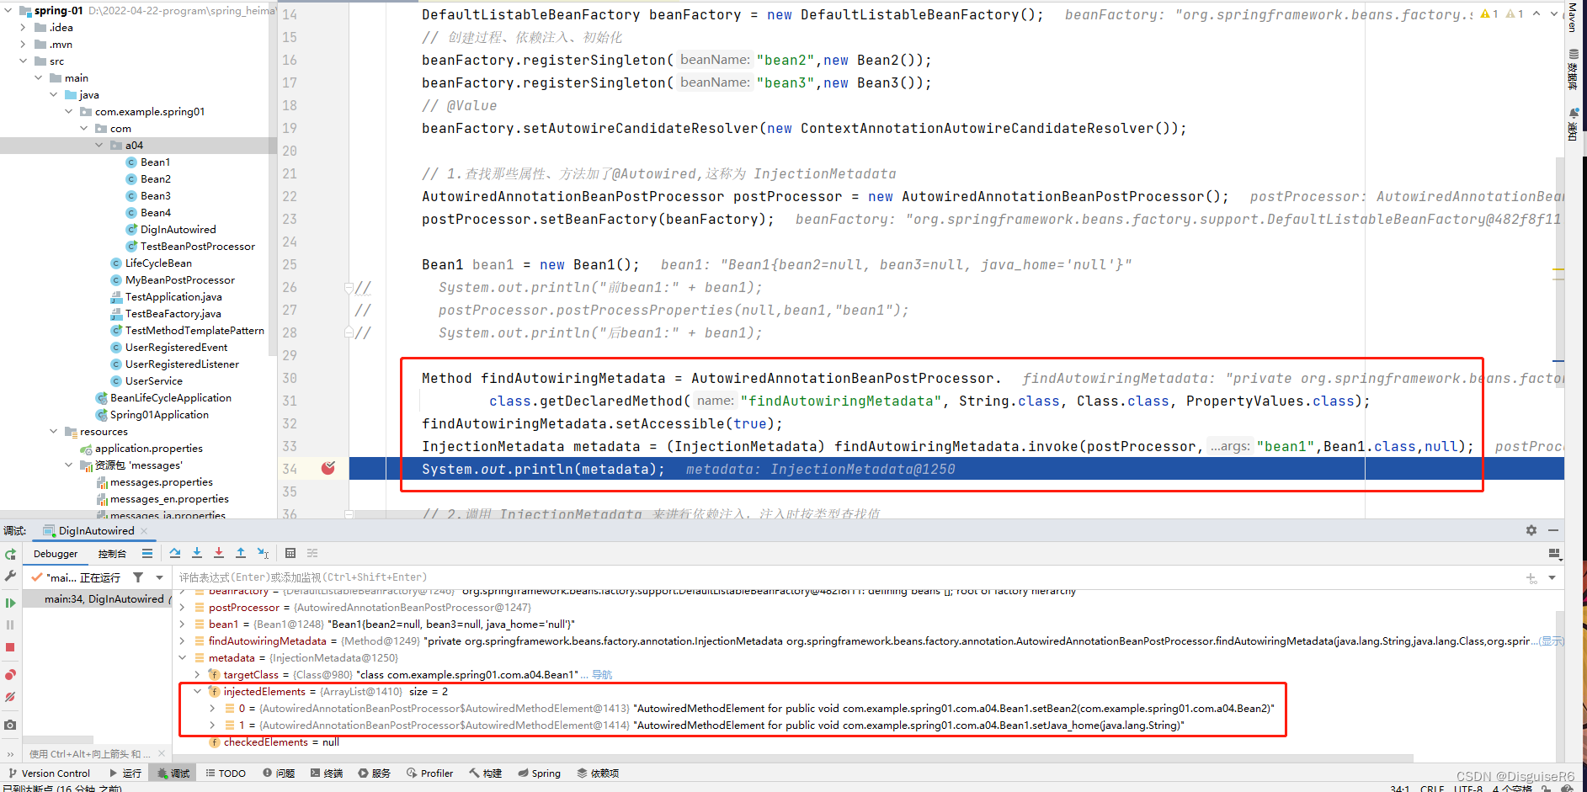Viewport: 1587px width, 792px height.
Task: Add expression to watches plus icon
Action: click(1531, 578)
